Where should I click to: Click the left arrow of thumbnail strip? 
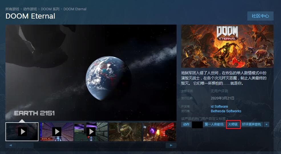11,145
